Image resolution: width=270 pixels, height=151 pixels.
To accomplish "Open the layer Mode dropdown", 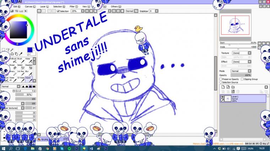I will [x=241, y=71].
